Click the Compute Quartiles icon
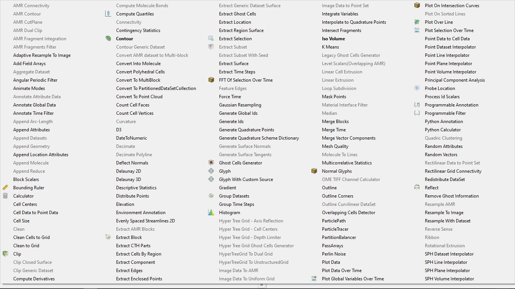 108,14
